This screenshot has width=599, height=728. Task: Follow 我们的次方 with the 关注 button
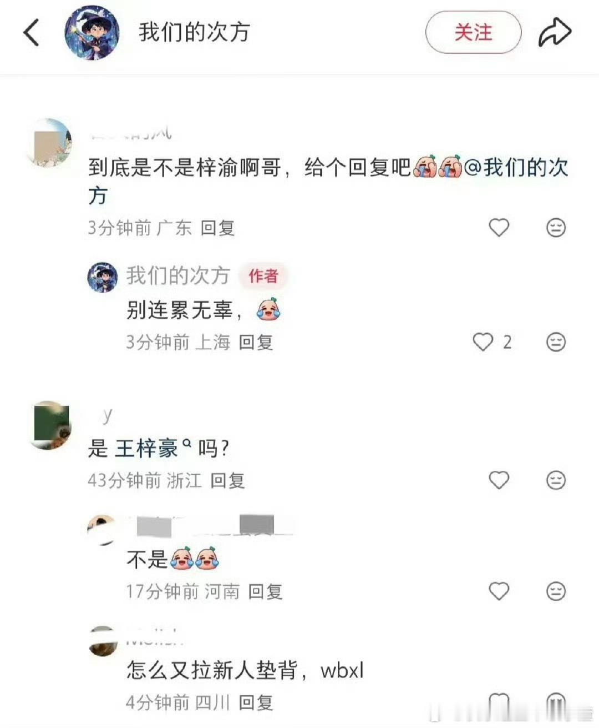473,32
